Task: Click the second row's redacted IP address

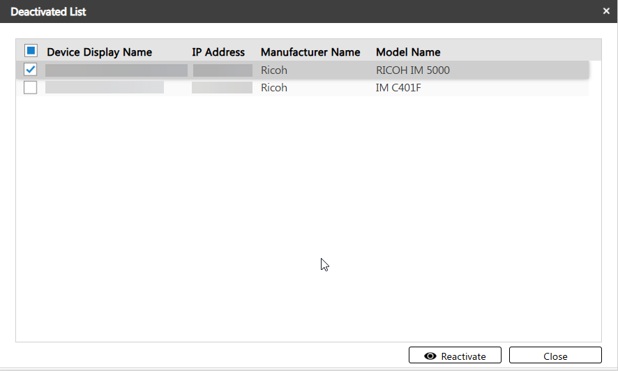Action: click(x=222, y=88)
